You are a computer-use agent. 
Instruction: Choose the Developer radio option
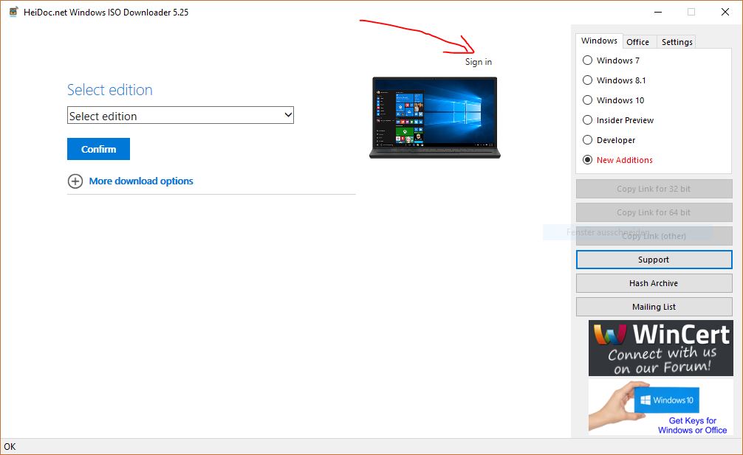(588, 139)
